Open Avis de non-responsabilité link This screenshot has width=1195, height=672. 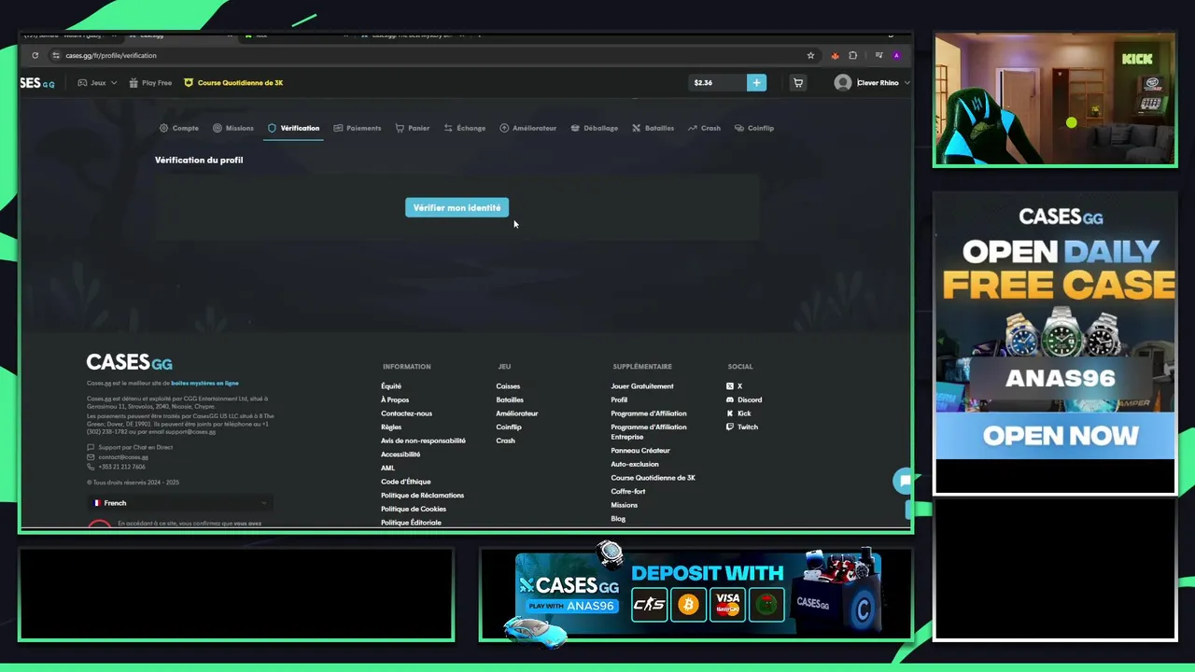(x=423, y=441)
